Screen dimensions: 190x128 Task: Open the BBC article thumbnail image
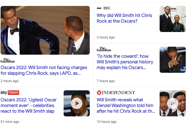click(x=173, y=19)
